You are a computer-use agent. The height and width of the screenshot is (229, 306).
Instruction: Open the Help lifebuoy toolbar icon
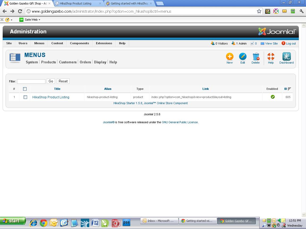pos(271,57)
